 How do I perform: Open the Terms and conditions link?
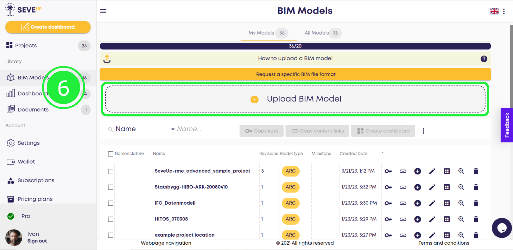click(x=443, y=243)
